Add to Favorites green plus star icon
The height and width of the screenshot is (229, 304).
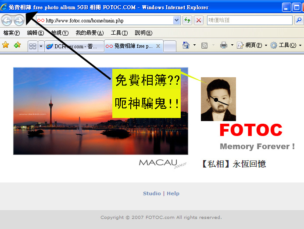[x=17, y=45]
